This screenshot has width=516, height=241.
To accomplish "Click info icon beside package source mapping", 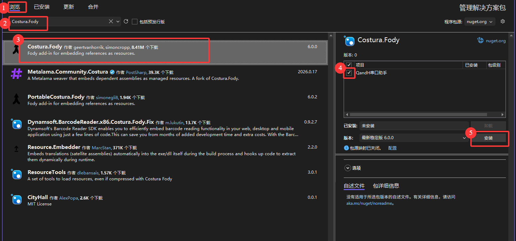I will (346, 148).
